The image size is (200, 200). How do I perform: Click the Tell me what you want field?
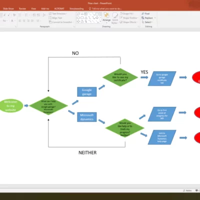105,8
